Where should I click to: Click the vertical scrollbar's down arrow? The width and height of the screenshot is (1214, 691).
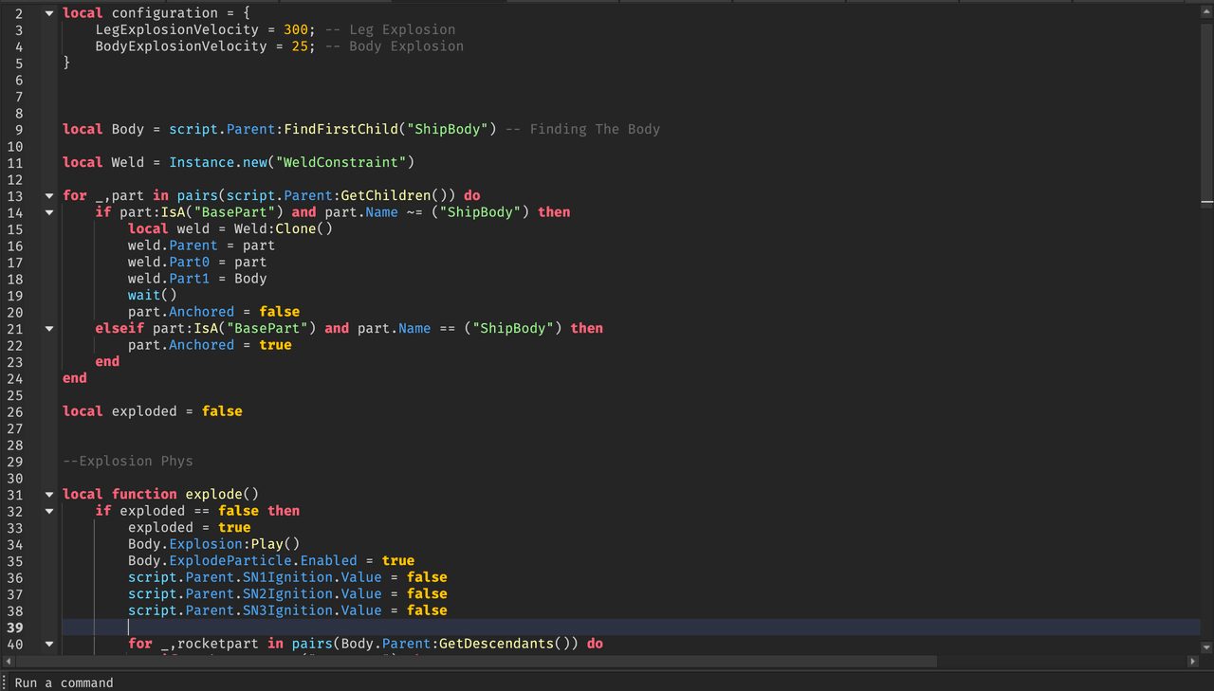[1206, 647]
